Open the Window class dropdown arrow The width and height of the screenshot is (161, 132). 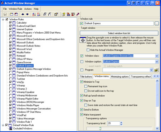coord(157,56)
